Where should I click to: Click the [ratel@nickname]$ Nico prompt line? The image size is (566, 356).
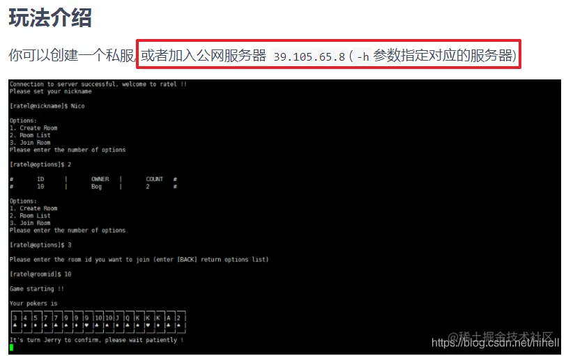[47, 106]
